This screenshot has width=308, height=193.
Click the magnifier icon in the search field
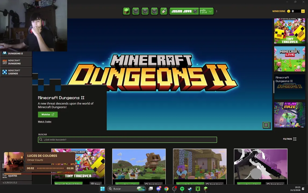click(x=41, y=139)
